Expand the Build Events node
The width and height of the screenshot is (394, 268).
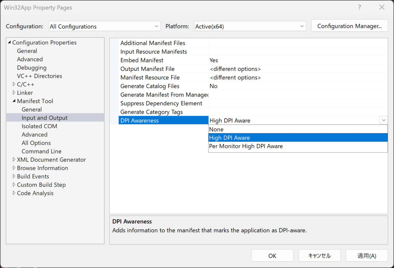coord(14,176)
